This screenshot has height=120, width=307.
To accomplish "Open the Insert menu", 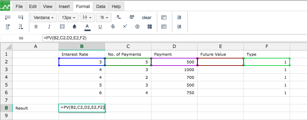I will [x=64, y=6].
